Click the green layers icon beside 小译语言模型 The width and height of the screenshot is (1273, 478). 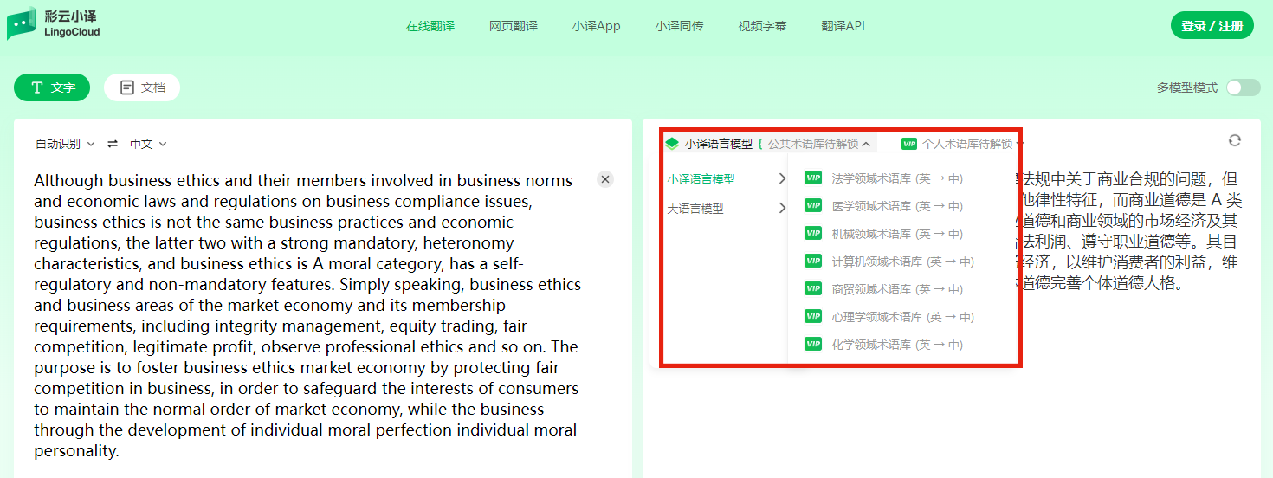(672, 144)
